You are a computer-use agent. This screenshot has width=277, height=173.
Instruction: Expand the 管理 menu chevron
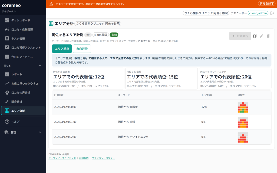[40, 132]
